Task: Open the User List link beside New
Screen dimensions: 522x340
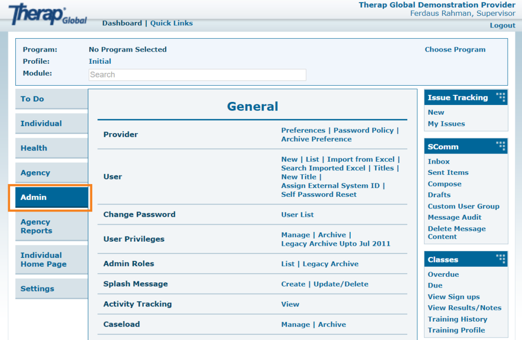Action: [x=312, y=160]
